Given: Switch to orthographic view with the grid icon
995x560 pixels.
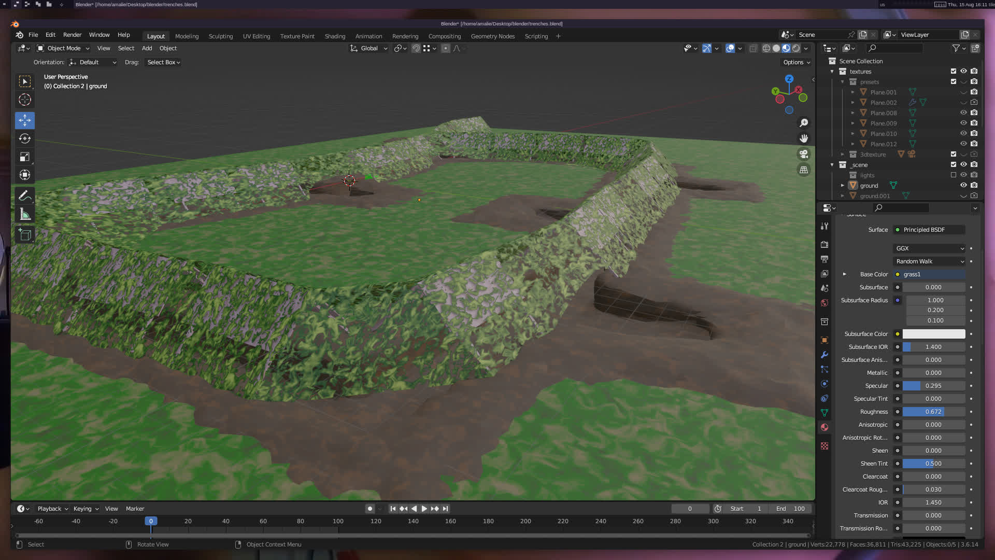Looking at the screenshot, I should tap(803, 170).
